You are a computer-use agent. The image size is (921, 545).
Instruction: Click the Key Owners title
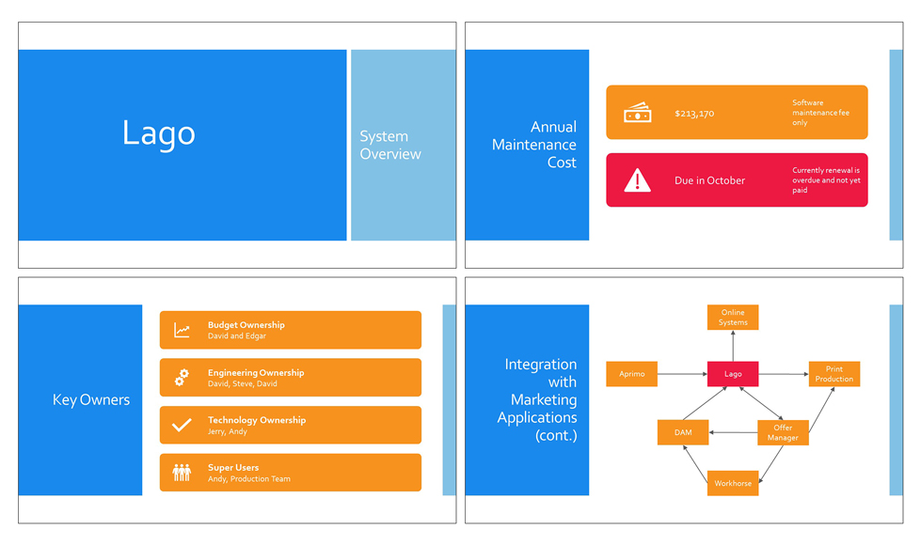point(91,400)
